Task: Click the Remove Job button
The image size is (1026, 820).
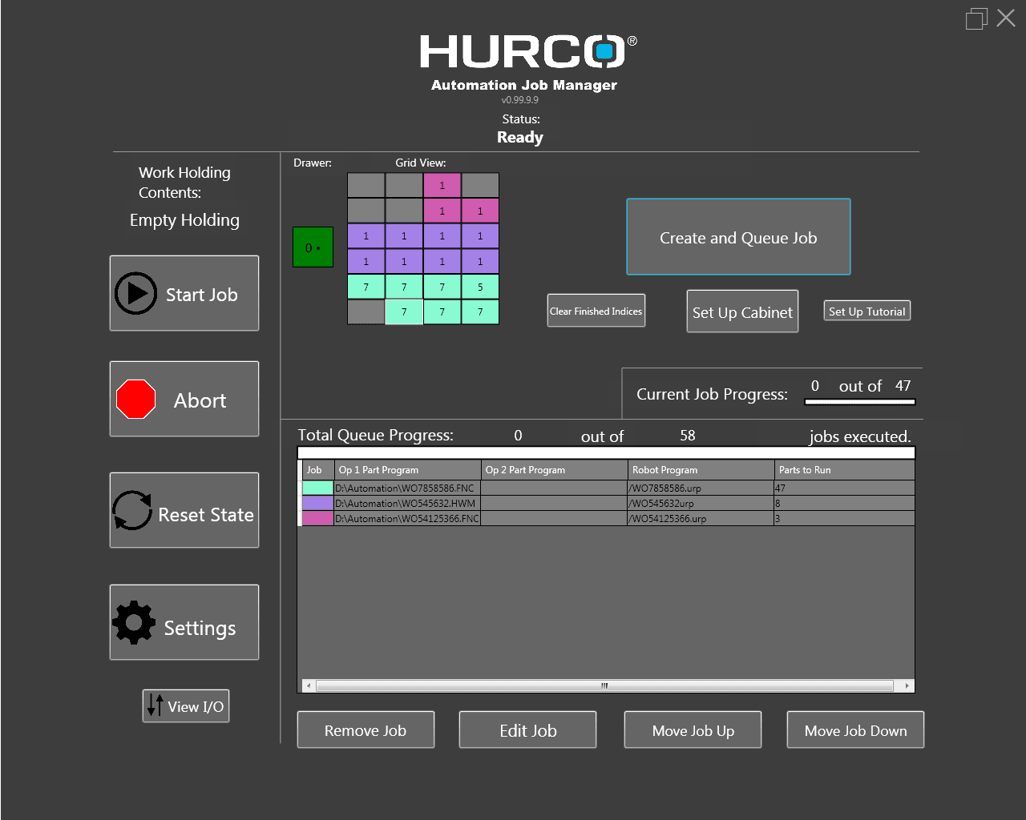Action: coord(366,730)
